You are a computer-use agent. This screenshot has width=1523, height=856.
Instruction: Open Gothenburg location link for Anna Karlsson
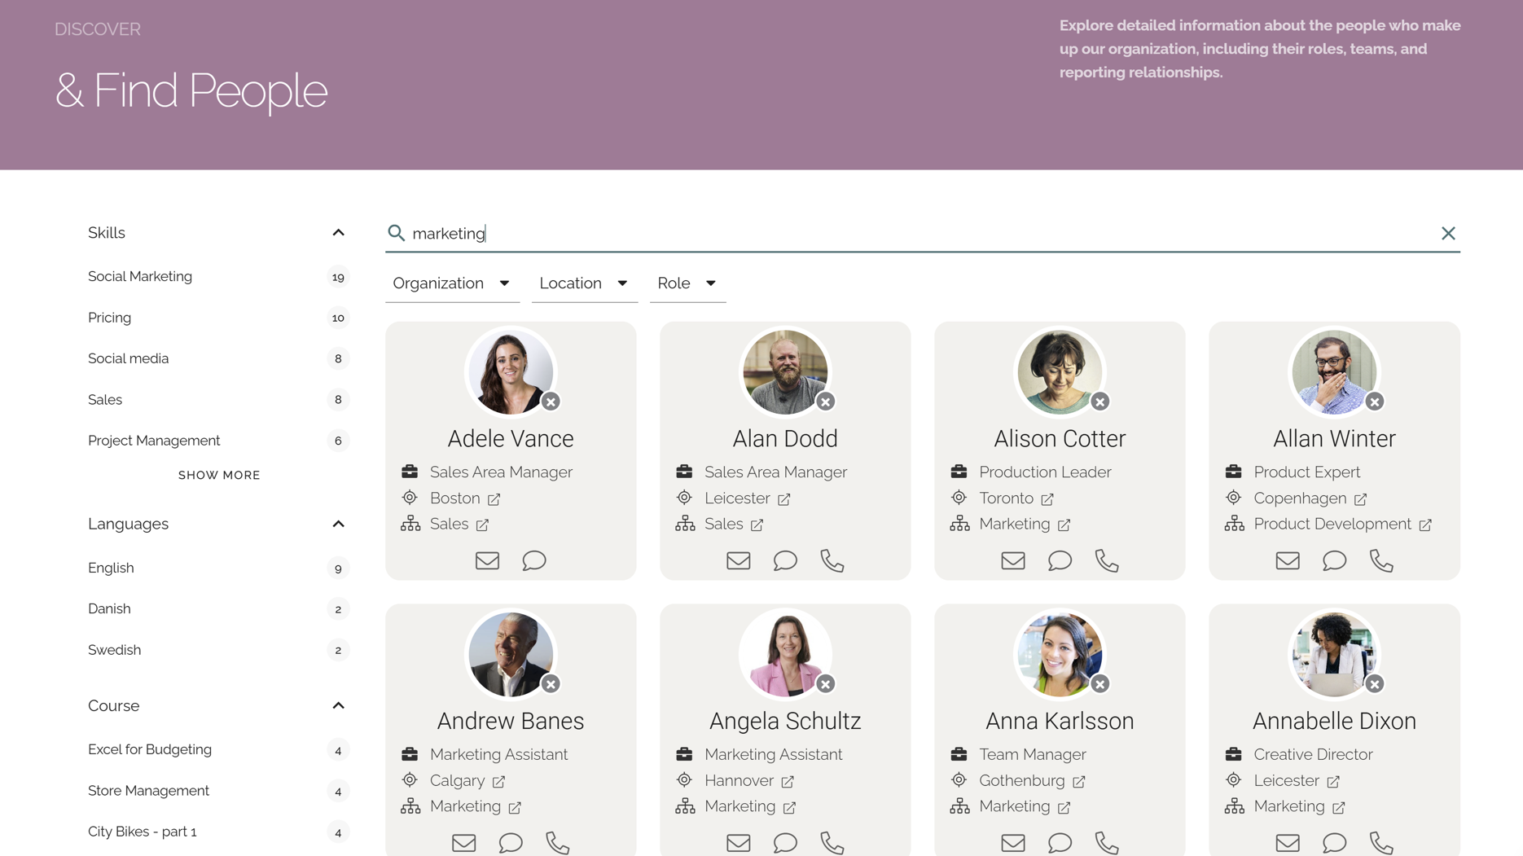(x=1079, y=781)
